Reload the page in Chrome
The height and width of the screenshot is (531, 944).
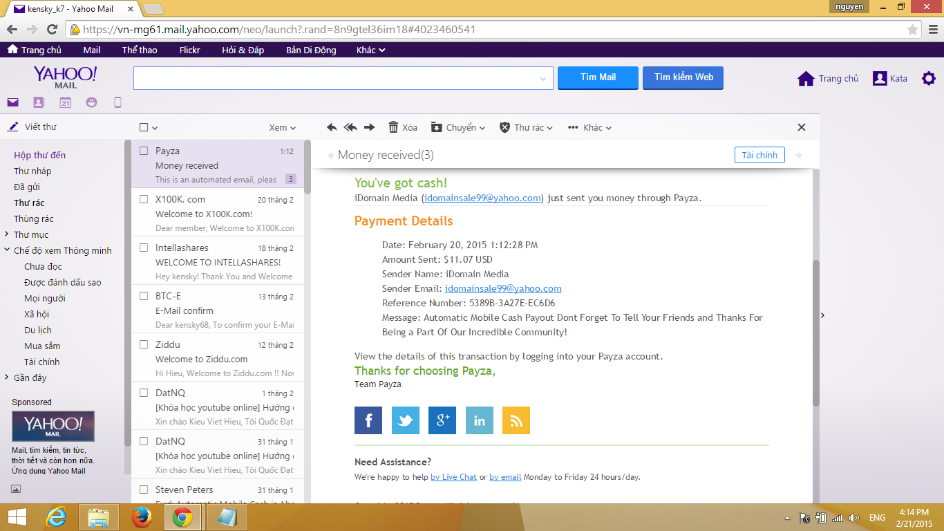[52, 30]
